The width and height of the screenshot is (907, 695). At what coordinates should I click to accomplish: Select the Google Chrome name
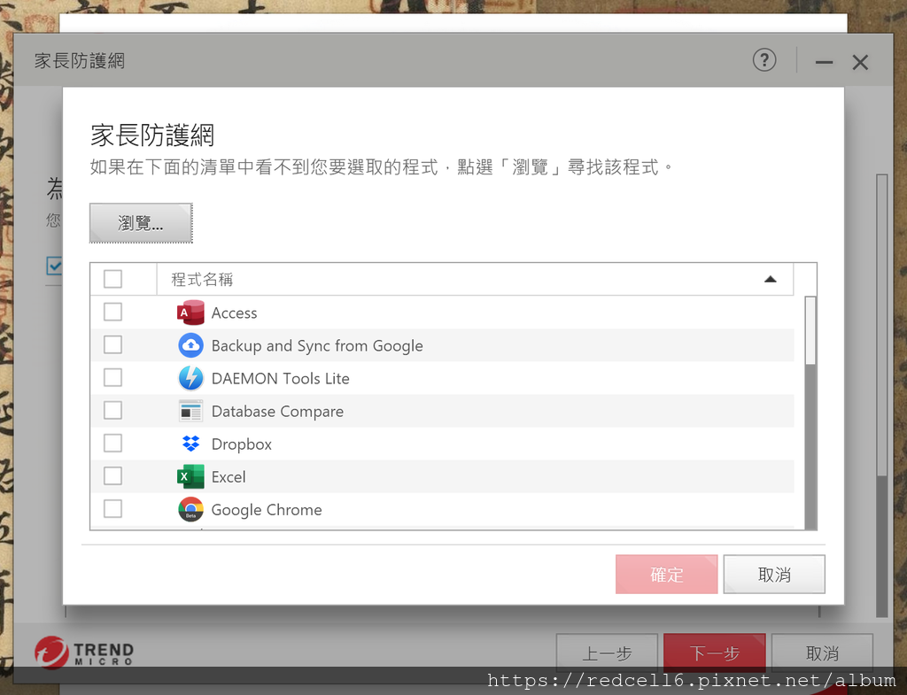click(x=267, y=510)
